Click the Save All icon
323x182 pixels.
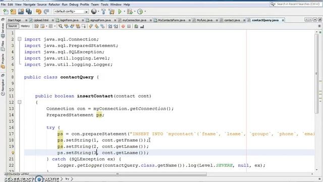[x=29, y=12]
